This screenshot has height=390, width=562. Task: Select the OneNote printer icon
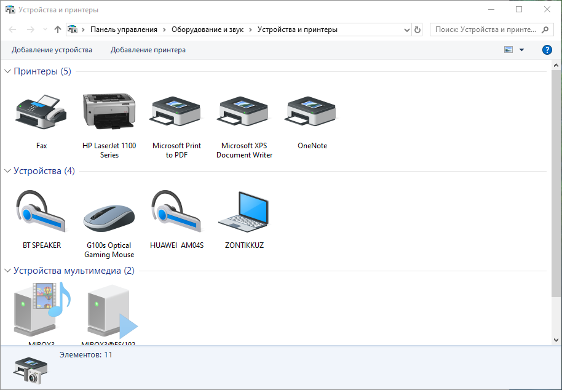point(311,111)
